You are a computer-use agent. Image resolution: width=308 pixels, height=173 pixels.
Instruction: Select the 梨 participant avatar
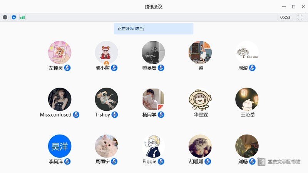pyautogui.click(x=200, y=52)
